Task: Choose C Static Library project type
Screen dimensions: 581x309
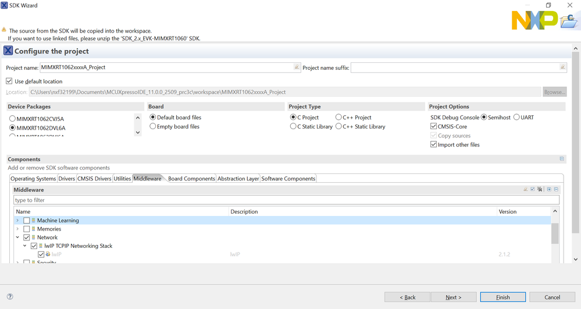Action: tap(293, 126)
